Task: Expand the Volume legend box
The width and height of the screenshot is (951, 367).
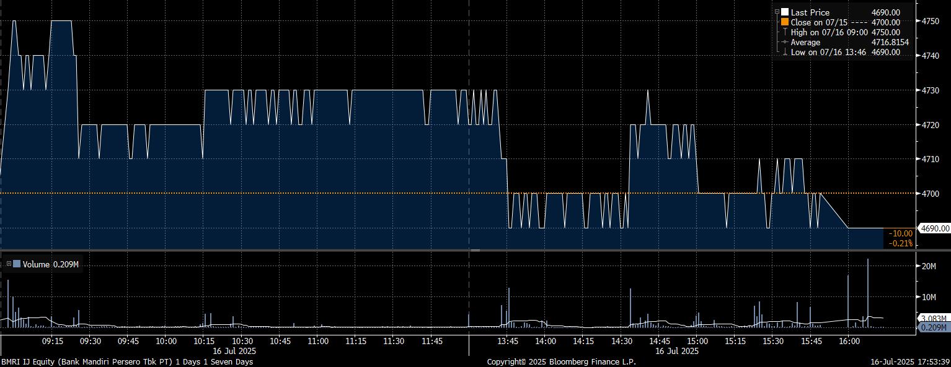Action: [x=9, y=264]
